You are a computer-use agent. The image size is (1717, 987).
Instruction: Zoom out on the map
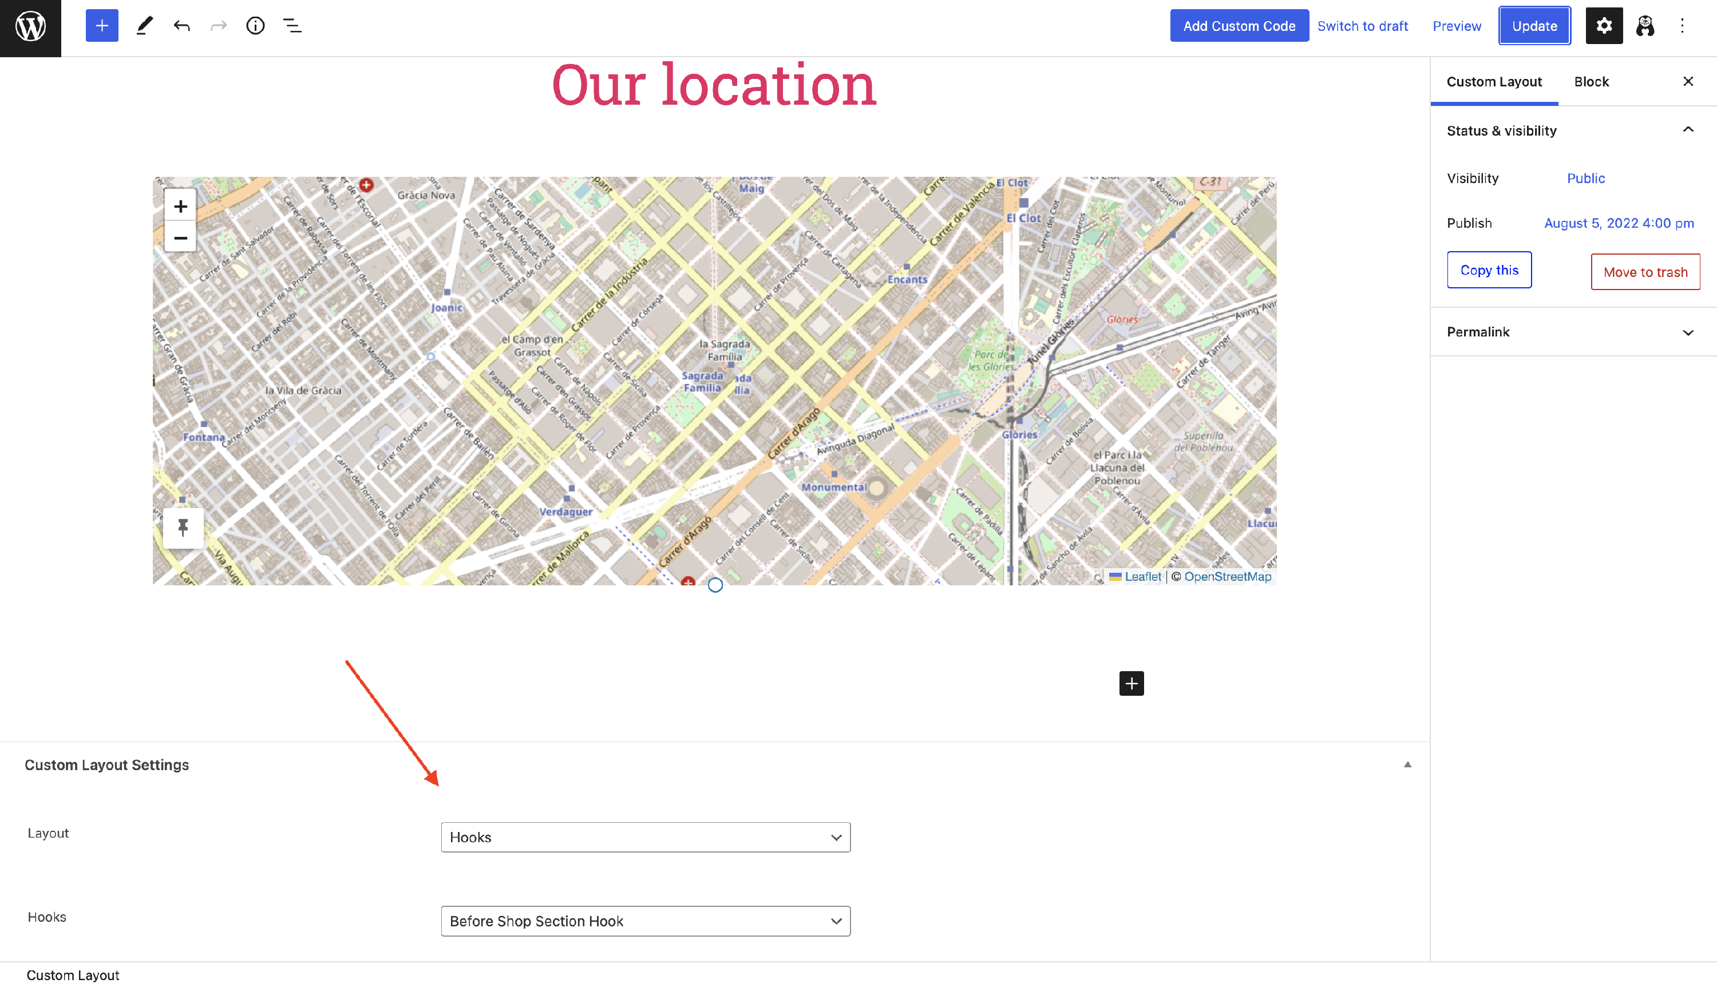(x=180, y=237)
